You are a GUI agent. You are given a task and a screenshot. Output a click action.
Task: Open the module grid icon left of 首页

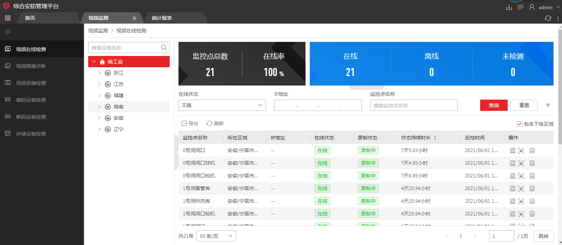(8, 18)
